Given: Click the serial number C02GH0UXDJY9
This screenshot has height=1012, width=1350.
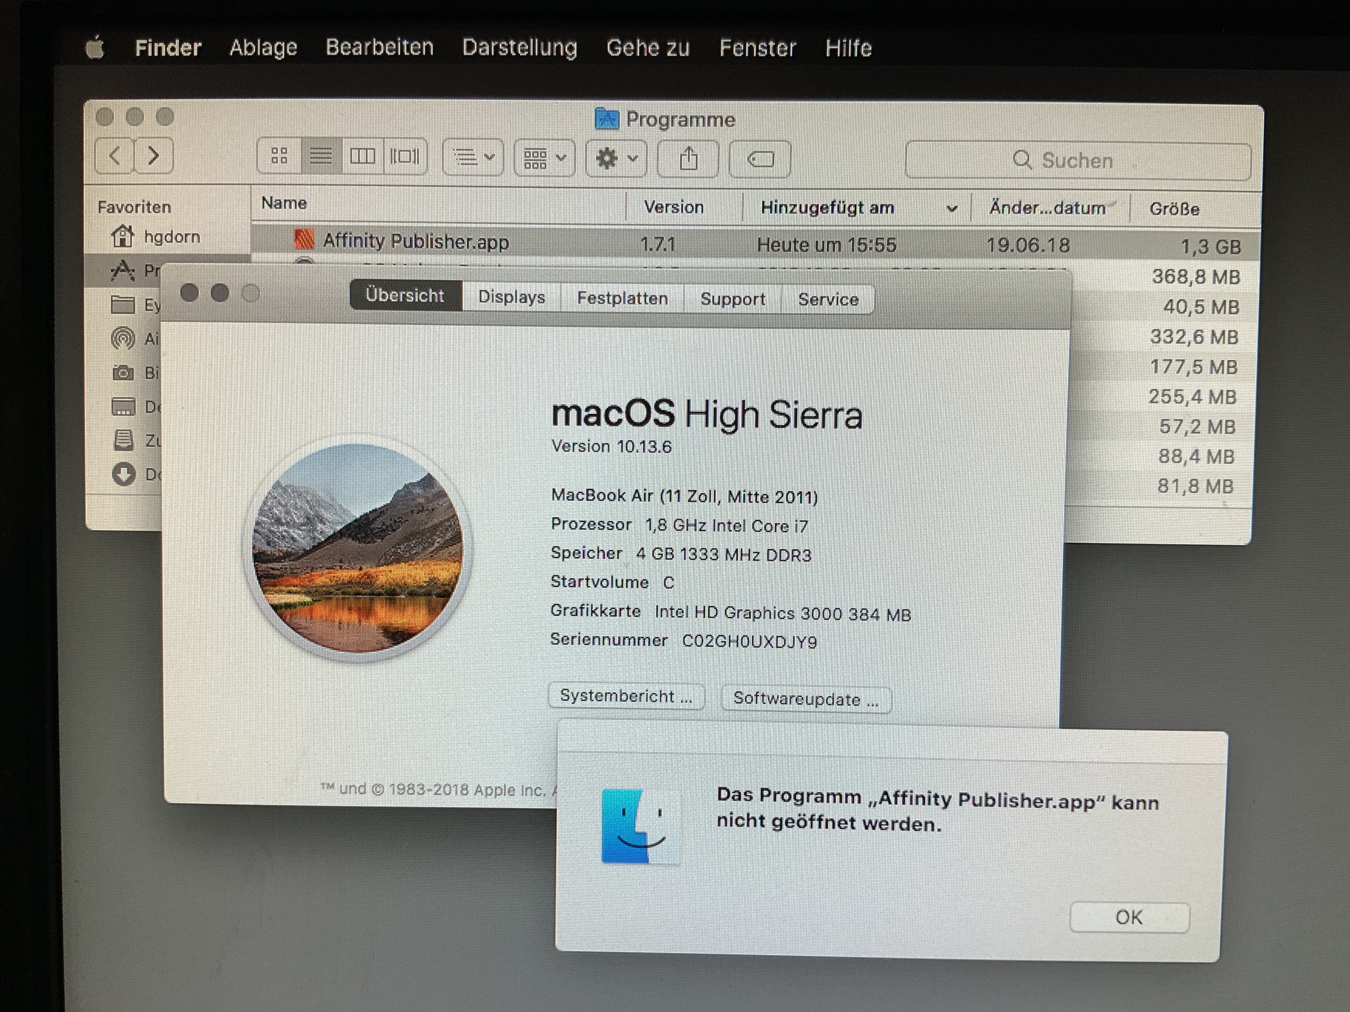Looking at the screenshot, I should [x=749, y=642].
